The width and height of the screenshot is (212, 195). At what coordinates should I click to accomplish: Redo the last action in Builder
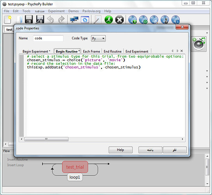[x=61, y=19]
